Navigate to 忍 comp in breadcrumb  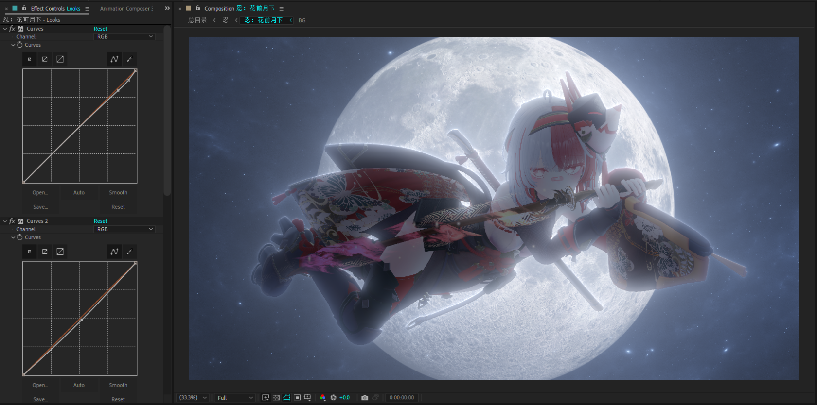click(x=225, y=20)
